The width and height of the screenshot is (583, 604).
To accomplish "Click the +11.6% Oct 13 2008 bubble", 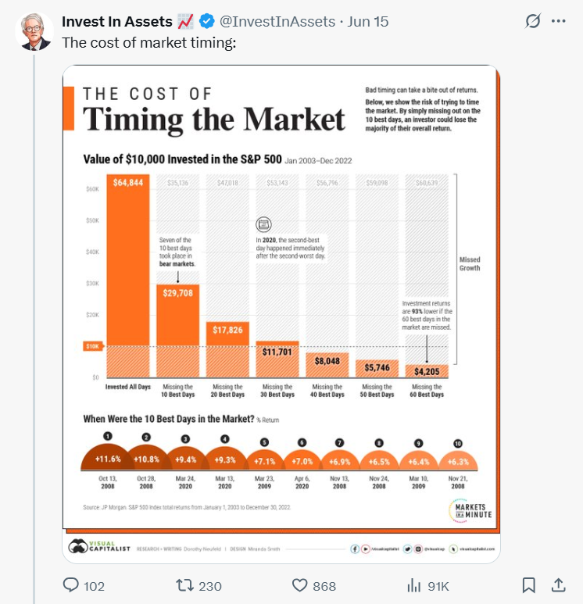I will click(x=108, y=458).
